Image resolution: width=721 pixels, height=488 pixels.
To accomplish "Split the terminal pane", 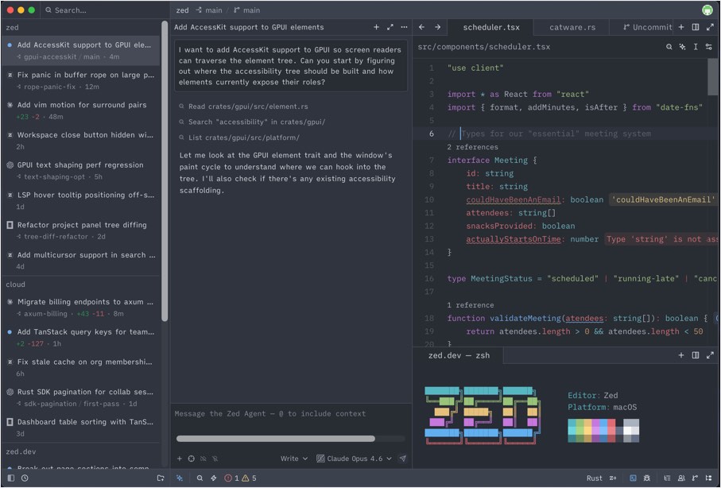I will 696,355.
